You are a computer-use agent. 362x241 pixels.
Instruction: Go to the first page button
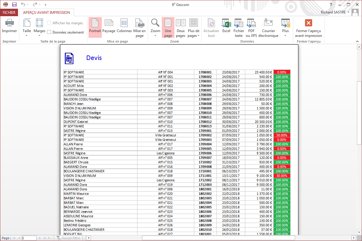(x=14, y=238)
